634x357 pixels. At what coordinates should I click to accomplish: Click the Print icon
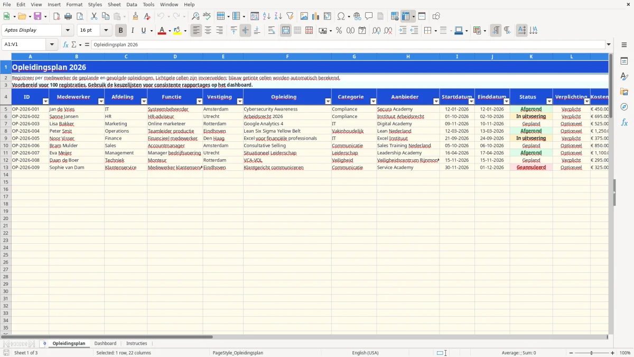pos(68,16)
